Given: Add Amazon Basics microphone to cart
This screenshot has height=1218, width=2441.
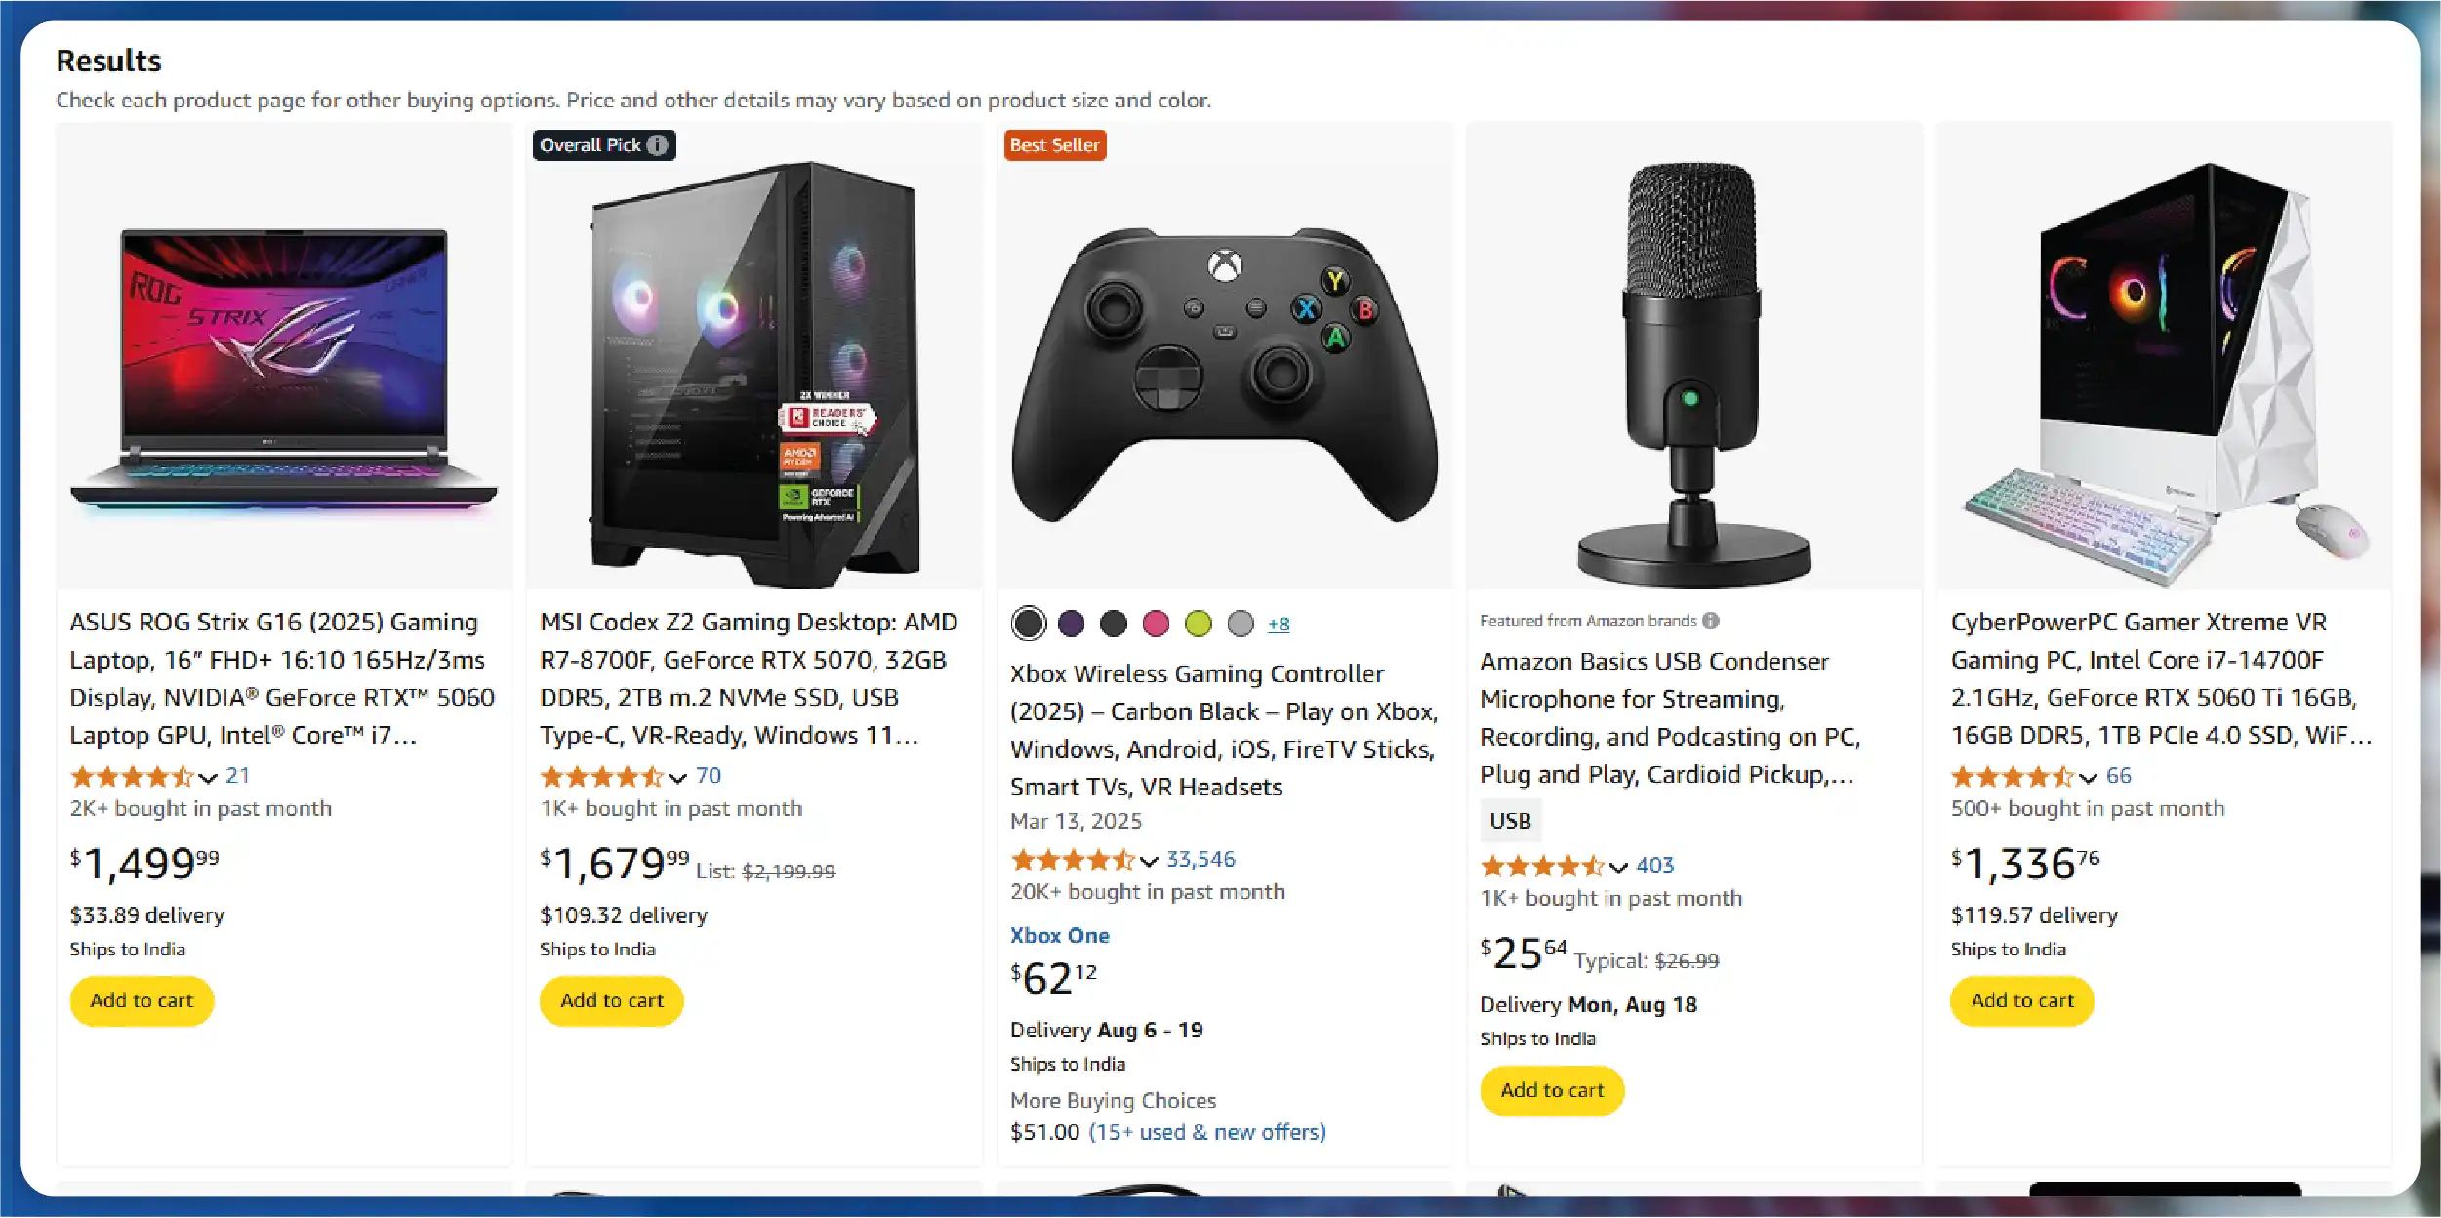Looking at the screenshot, I should point(1552,1090).
